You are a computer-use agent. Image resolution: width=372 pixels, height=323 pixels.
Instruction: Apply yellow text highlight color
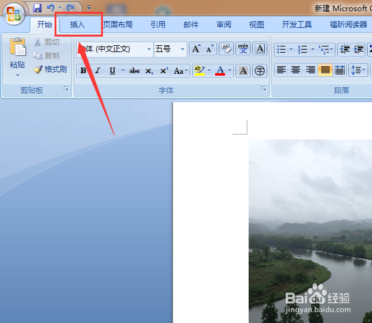[200, 71]
